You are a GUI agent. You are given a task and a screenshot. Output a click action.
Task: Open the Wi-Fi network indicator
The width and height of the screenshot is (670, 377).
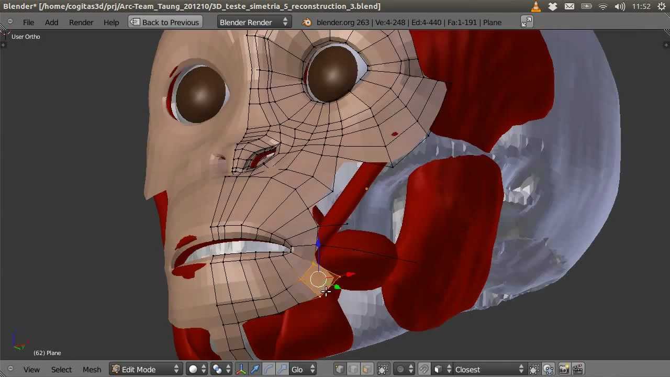[603, 6]
